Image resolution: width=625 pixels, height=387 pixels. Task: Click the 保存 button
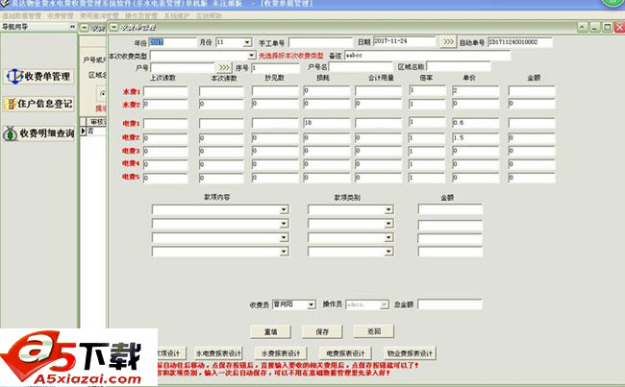point(322,331)
